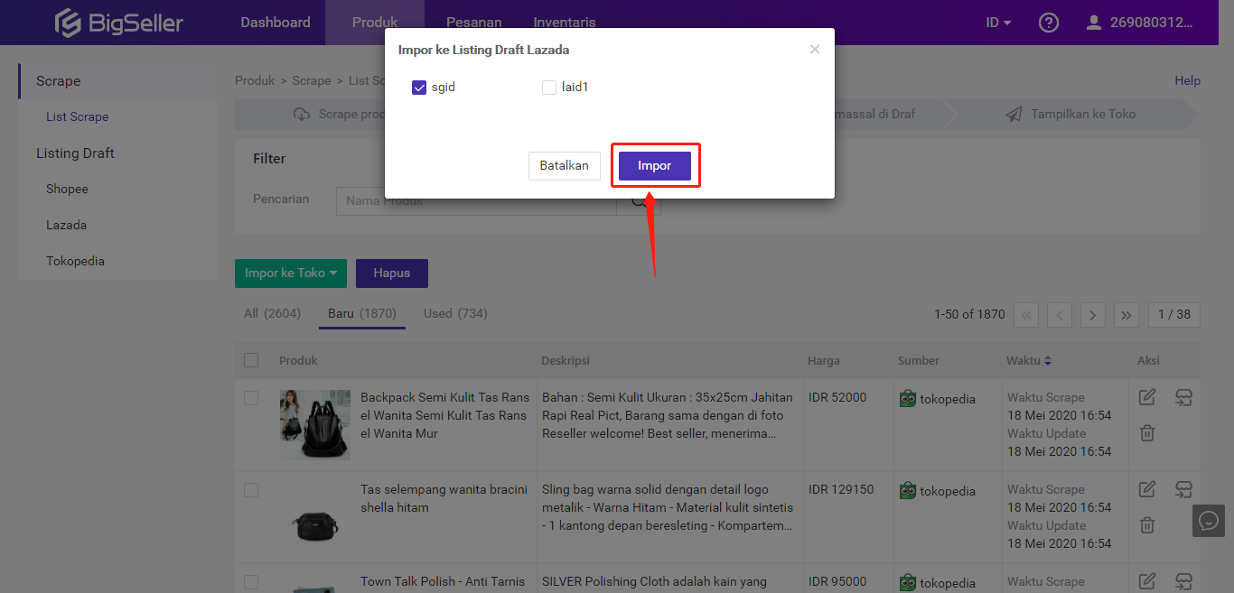
Task: Open the ID language dropdown
Action: pyautogui.click(x=998, y=23)
